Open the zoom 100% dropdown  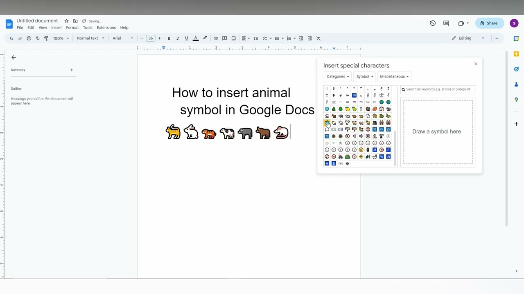pos(61,38)
